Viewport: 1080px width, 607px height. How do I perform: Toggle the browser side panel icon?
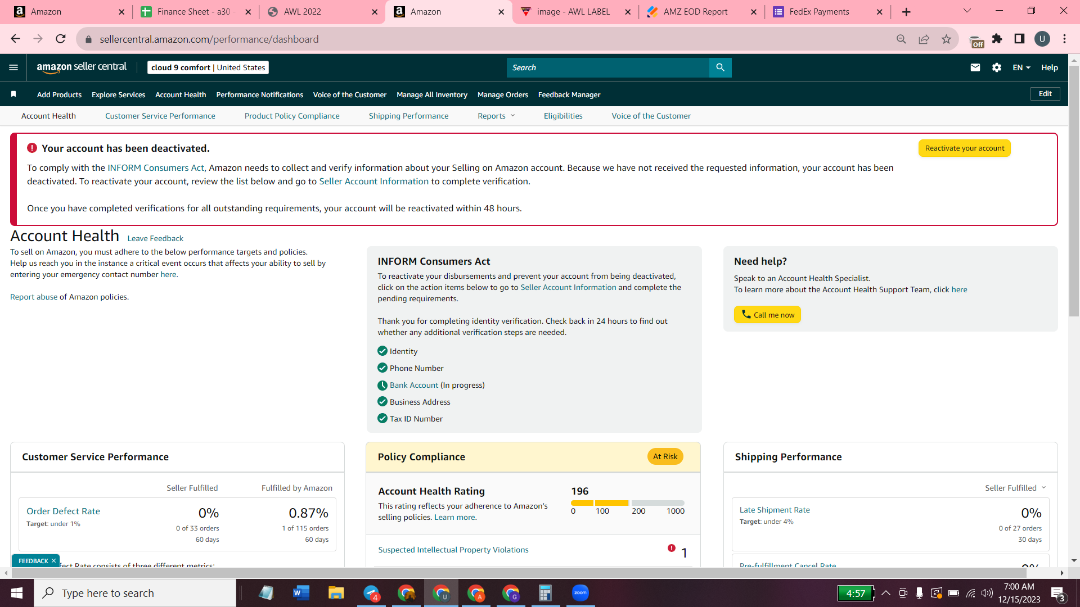pyautogui.click(x=1019, y=39)
